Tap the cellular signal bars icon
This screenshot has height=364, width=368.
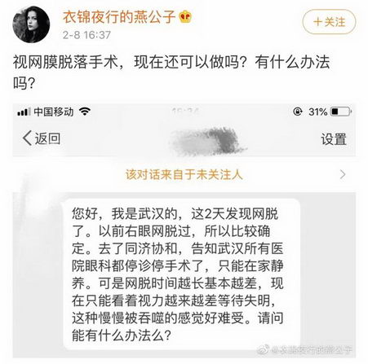(24, 112)
